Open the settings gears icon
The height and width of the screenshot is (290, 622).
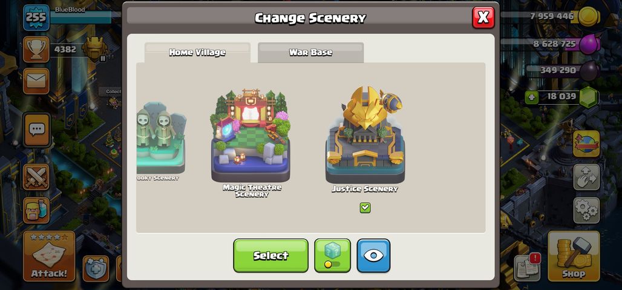(586, 210)
